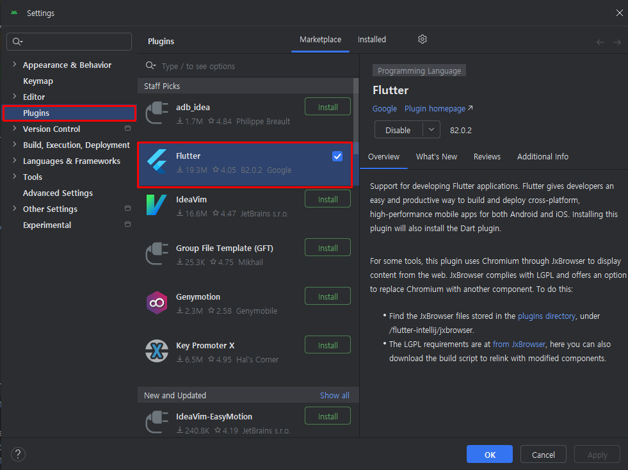Switch to the Installed tab
The height and width of the screenshot is (470, 628).
pos(372,40)
